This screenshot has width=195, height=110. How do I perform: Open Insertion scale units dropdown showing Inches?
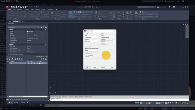(x=91, y=50)
